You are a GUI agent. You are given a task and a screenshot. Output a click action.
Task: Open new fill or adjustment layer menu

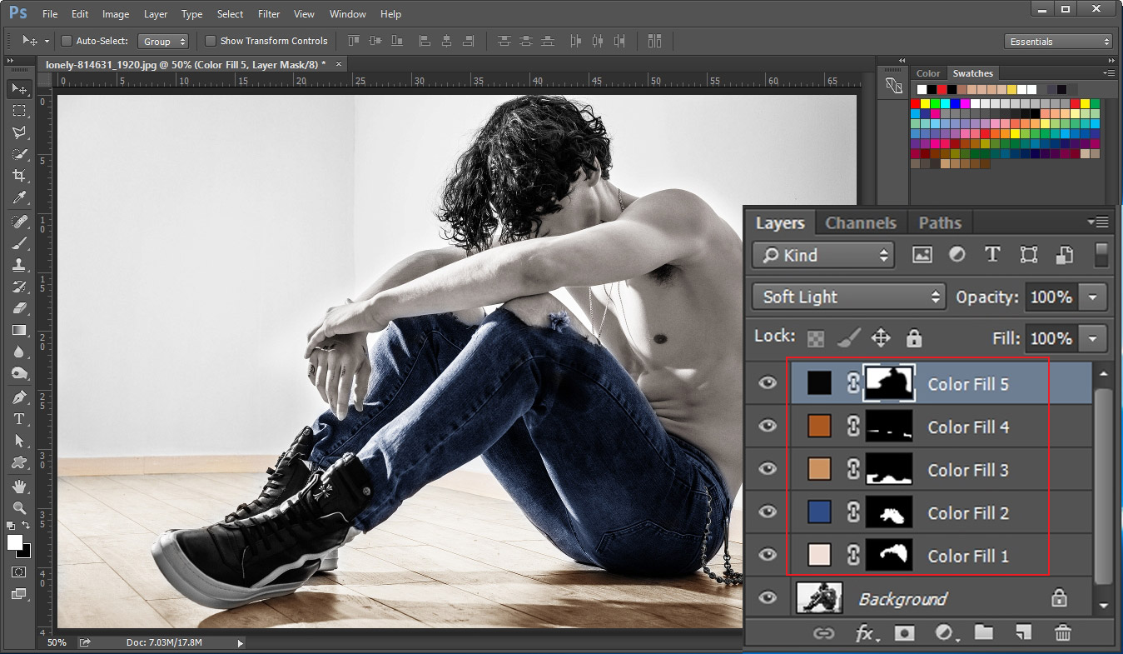click(x=945, y=633)
